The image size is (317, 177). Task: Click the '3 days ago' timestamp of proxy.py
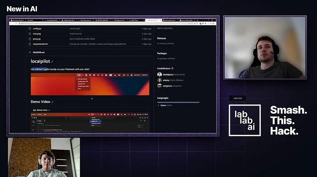(147, 39)
